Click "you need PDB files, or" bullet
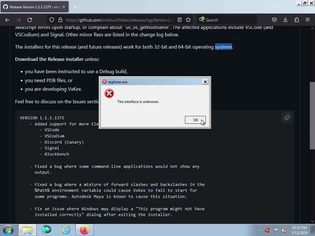315x236 pixels. 49,80
